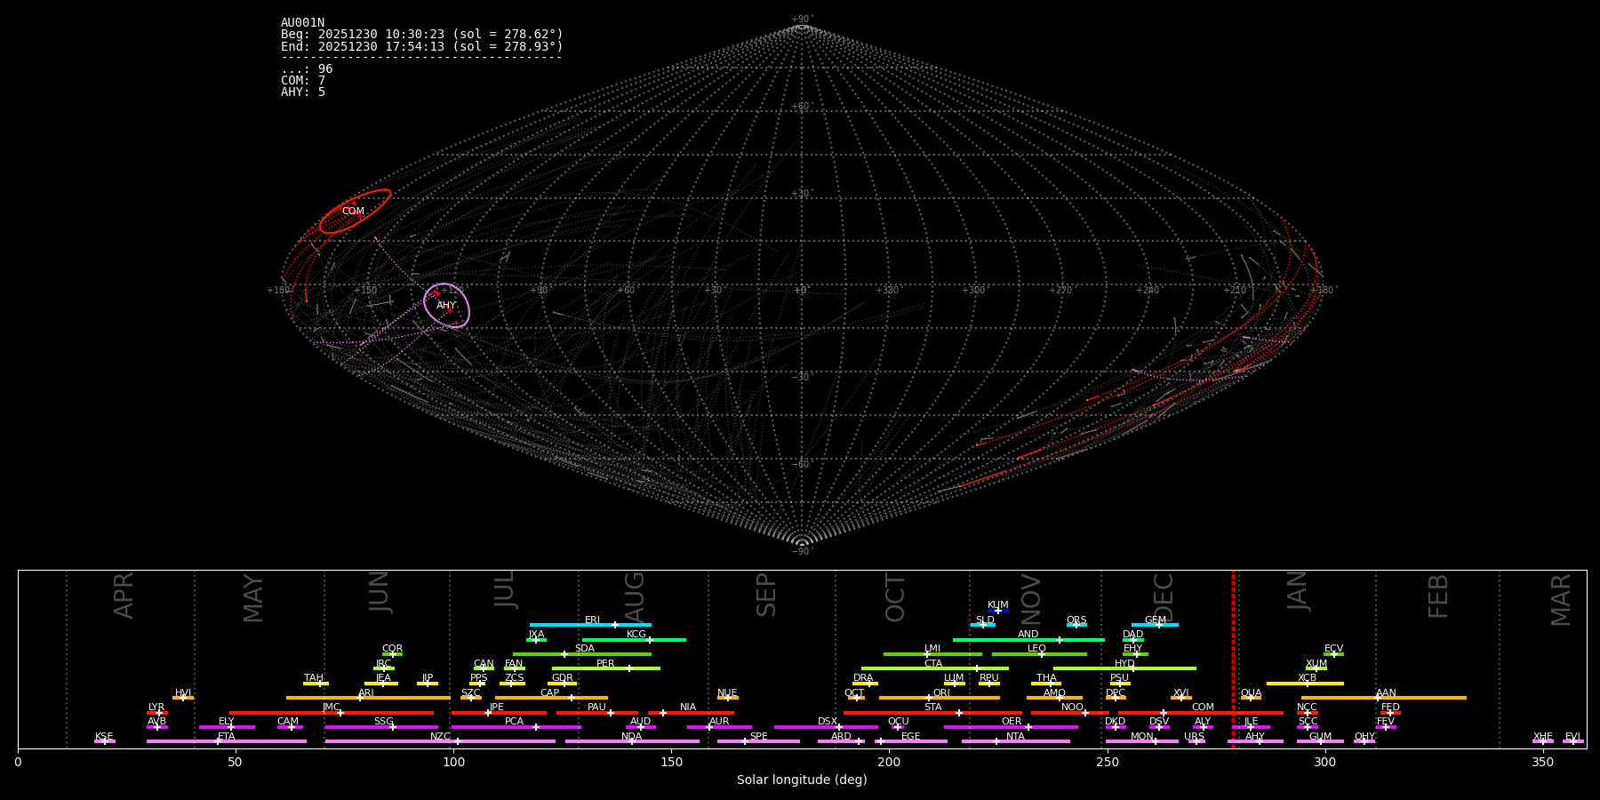This screenshot has width=1600, height=800.
Task: Click the SDA shower label
Action: (x=585, y=649)
